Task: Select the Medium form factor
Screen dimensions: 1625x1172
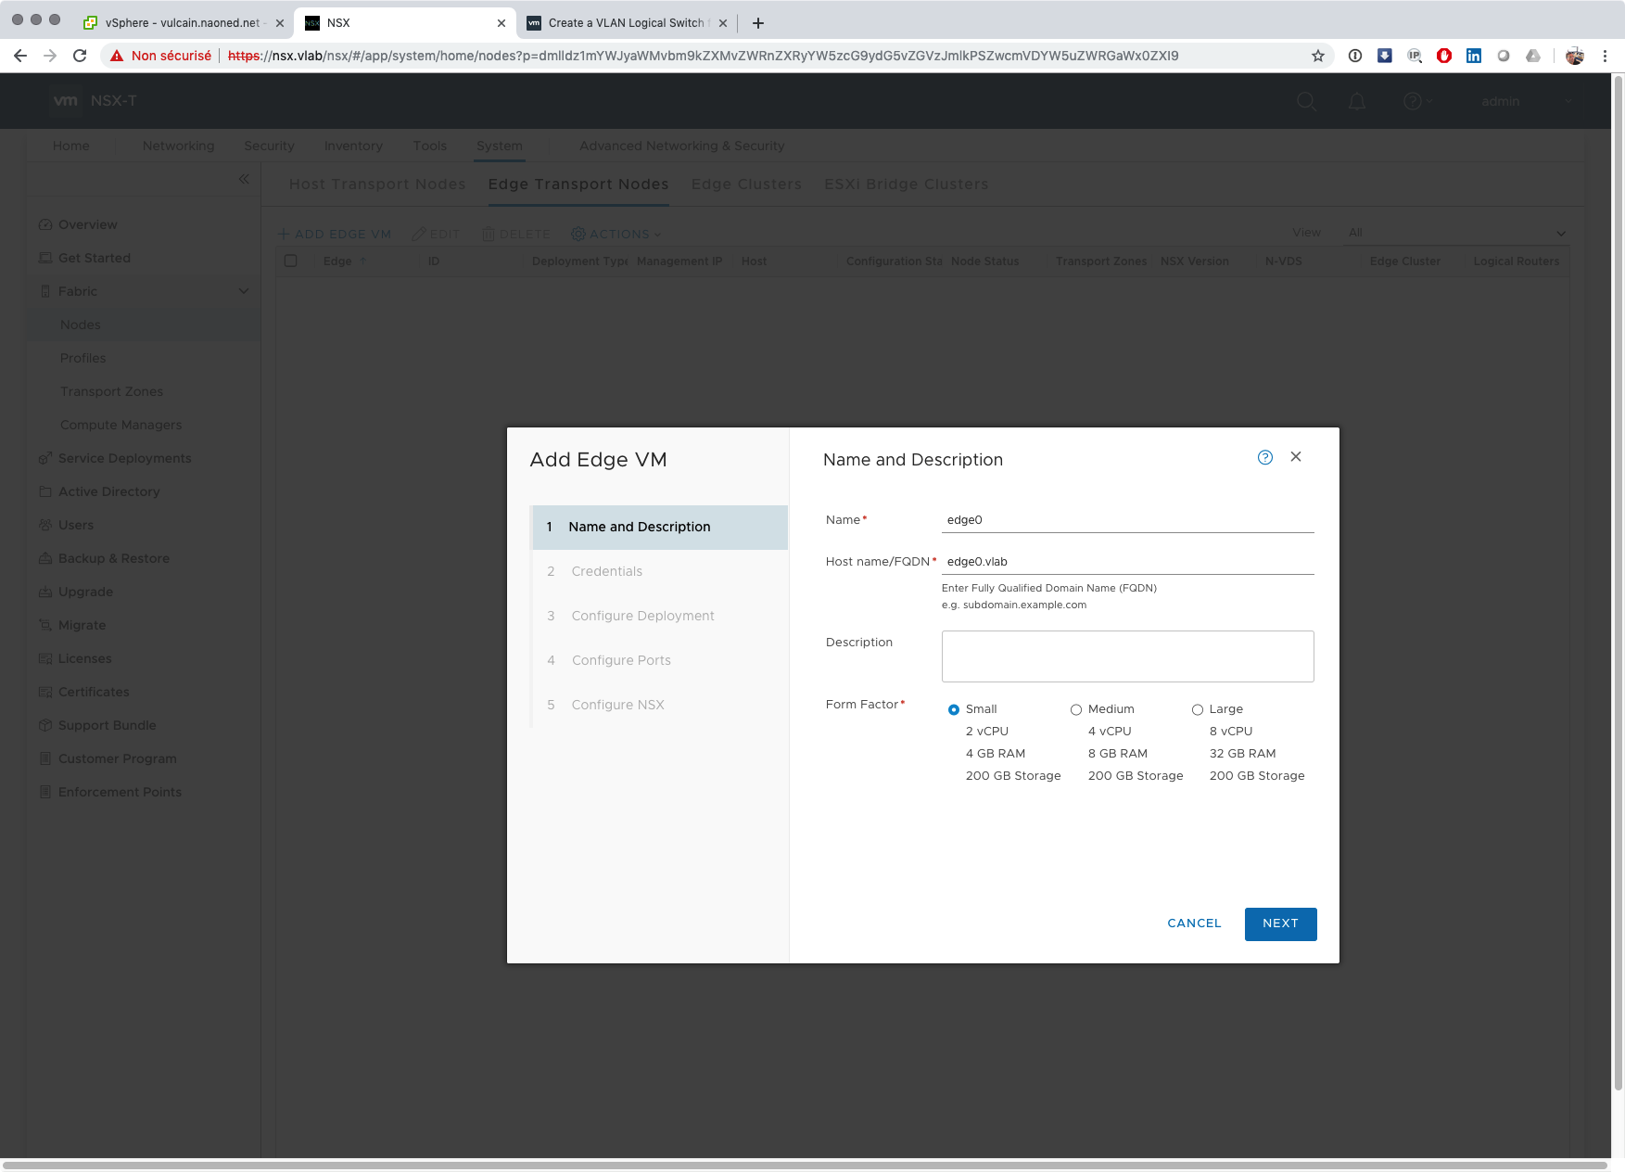Action: click(1076, 709)
